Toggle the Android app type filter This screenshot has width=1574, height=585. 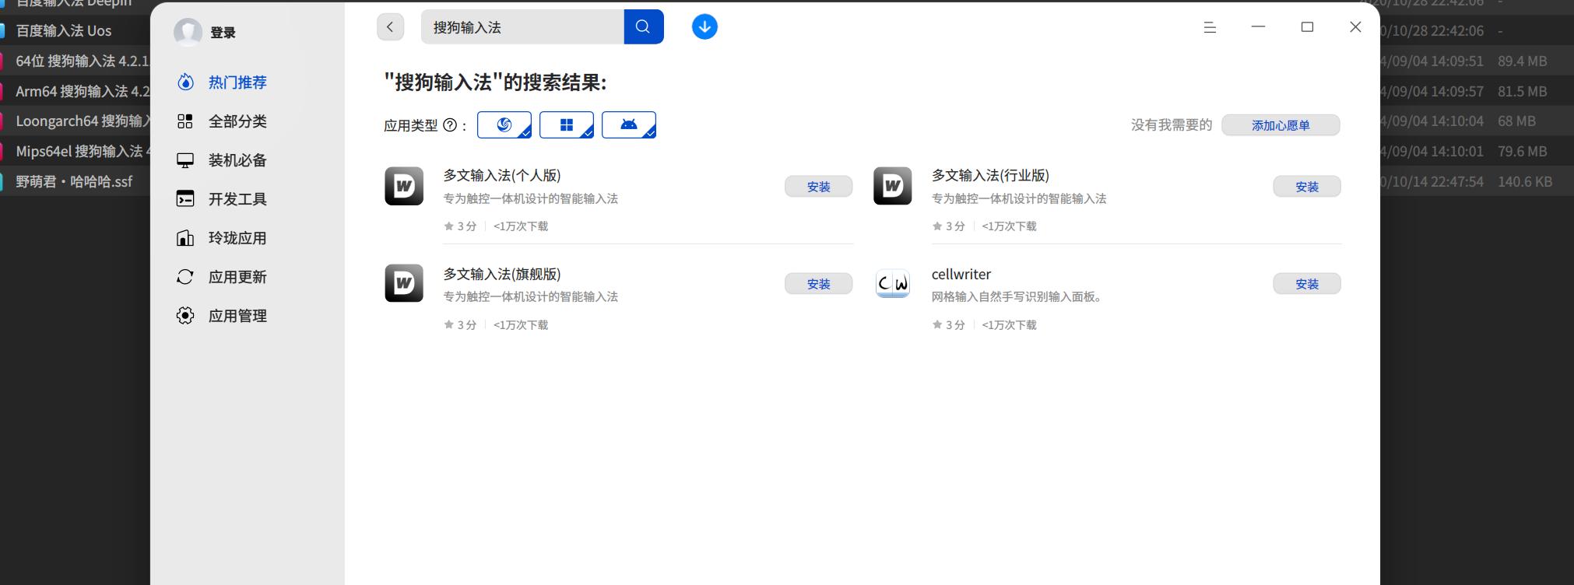tap(629, 124)
